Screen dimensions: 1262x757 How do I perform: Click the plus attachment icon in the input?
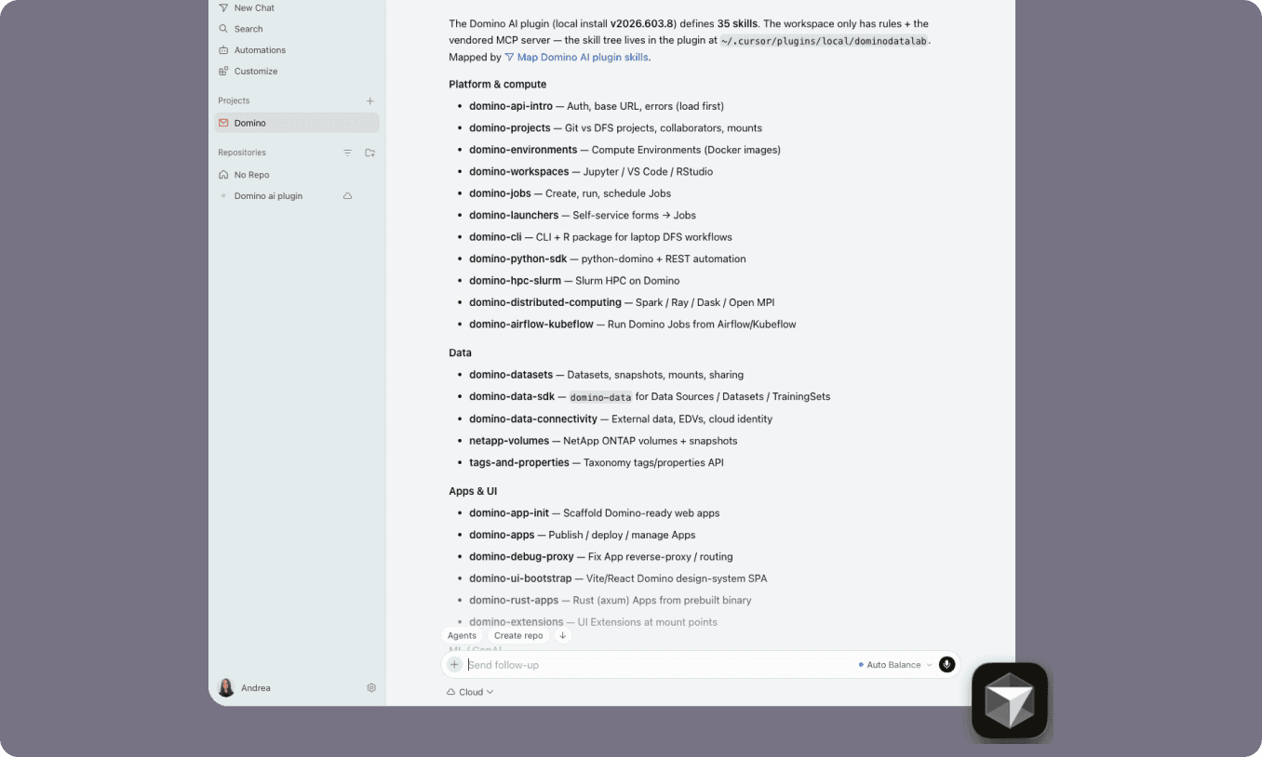(454, 665)
